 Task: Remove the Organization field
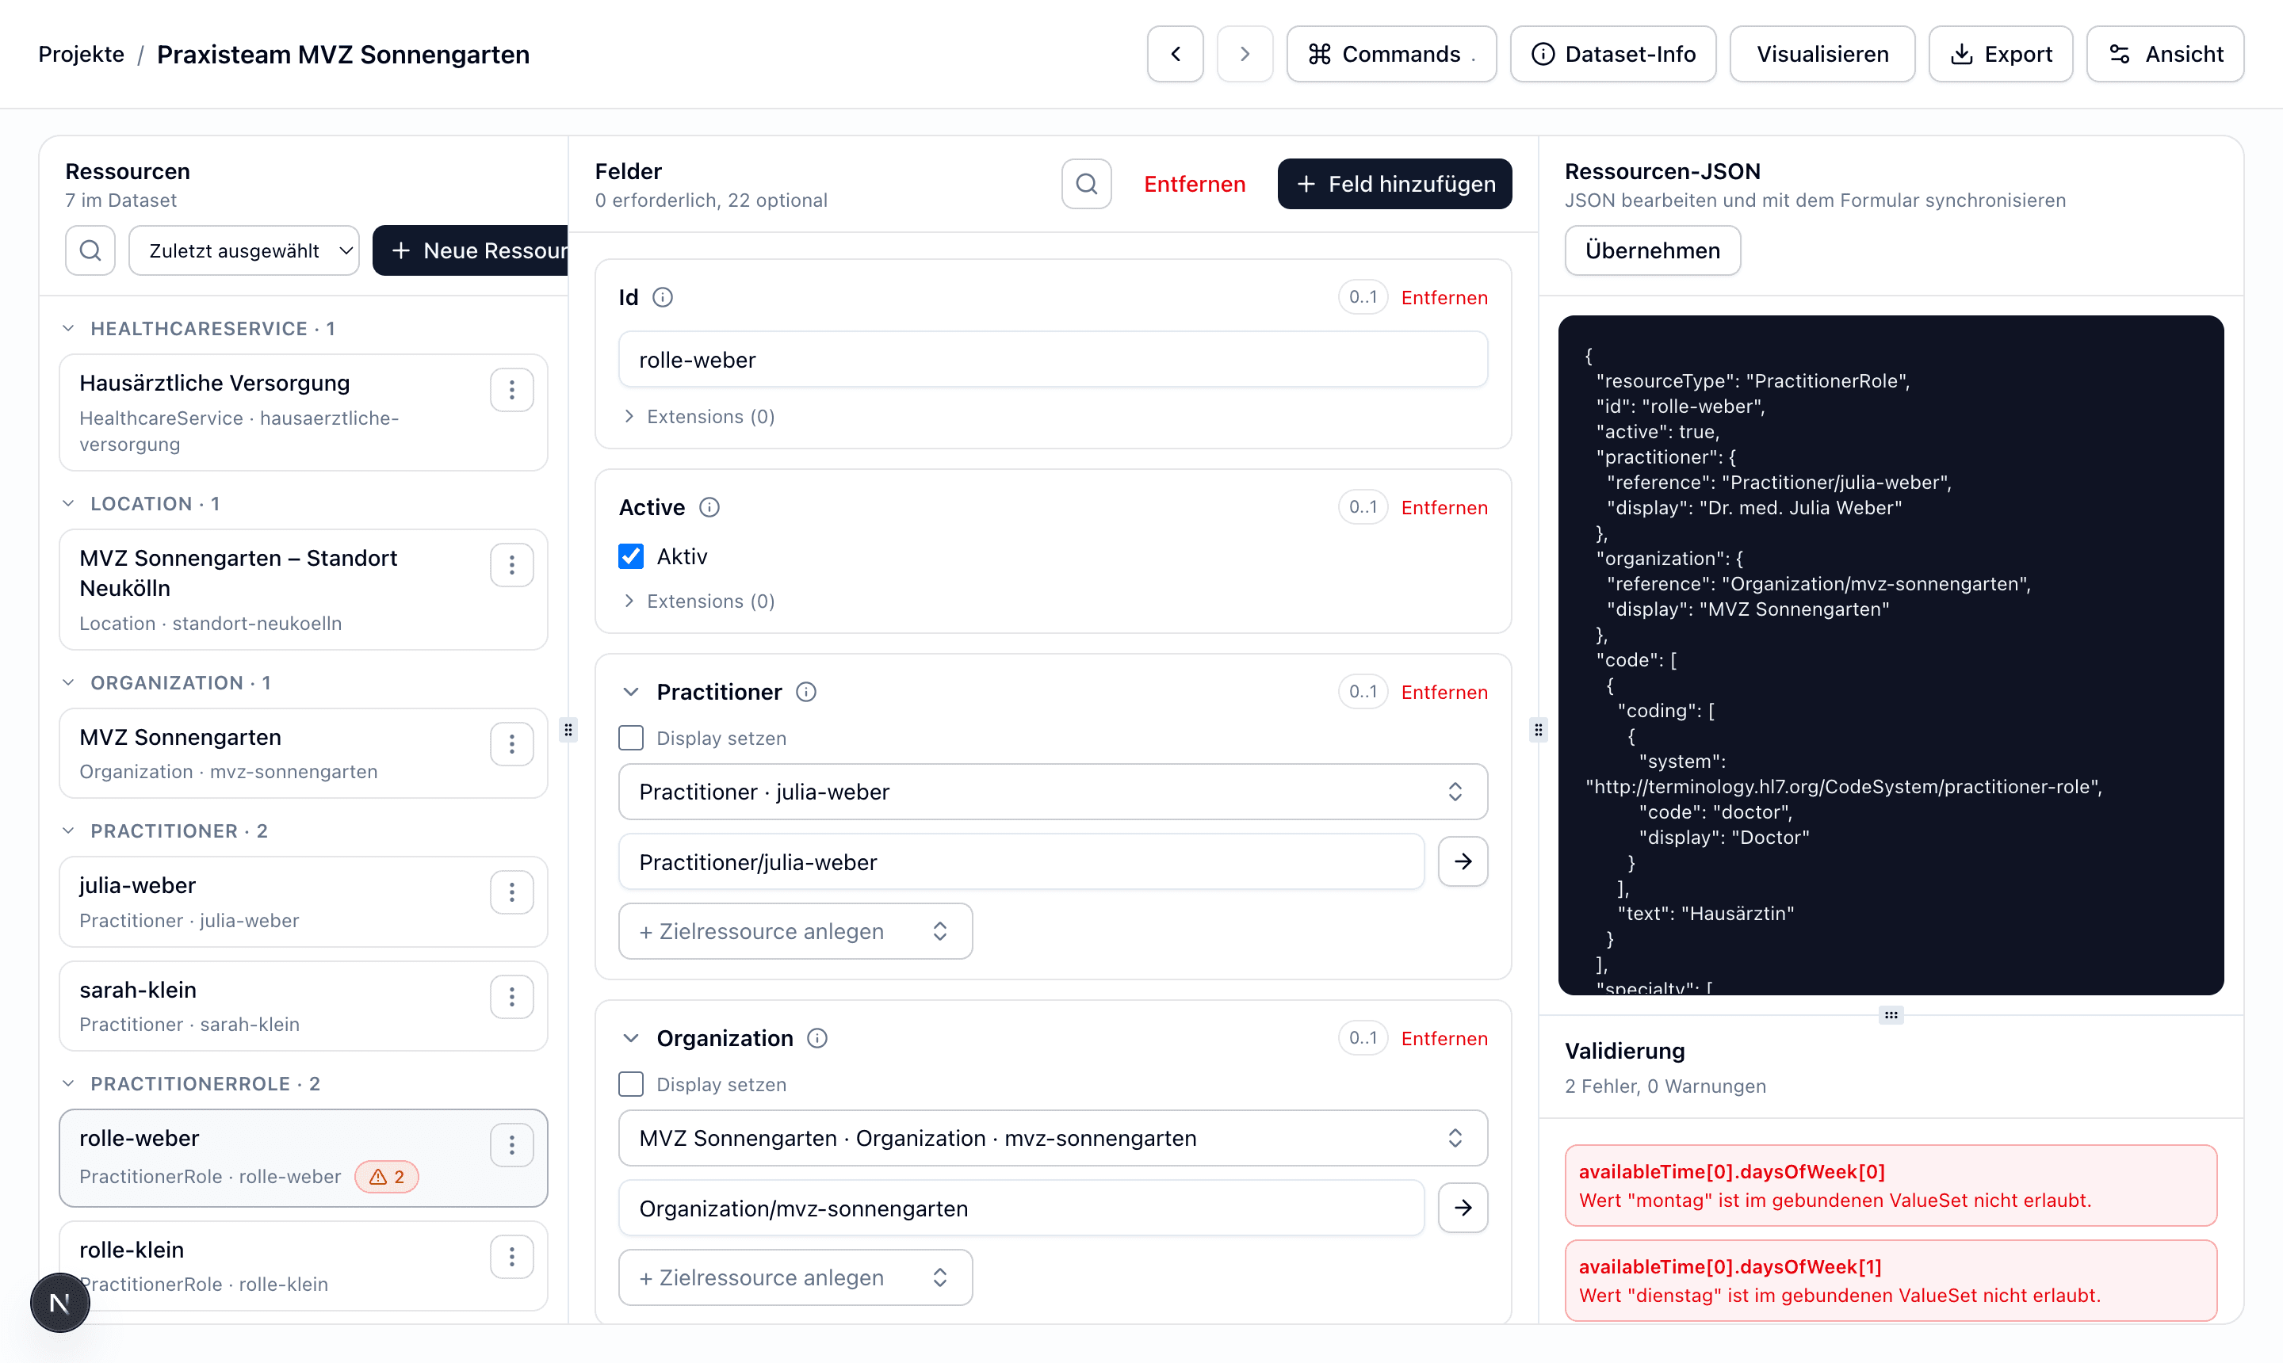(1444, 1039)
